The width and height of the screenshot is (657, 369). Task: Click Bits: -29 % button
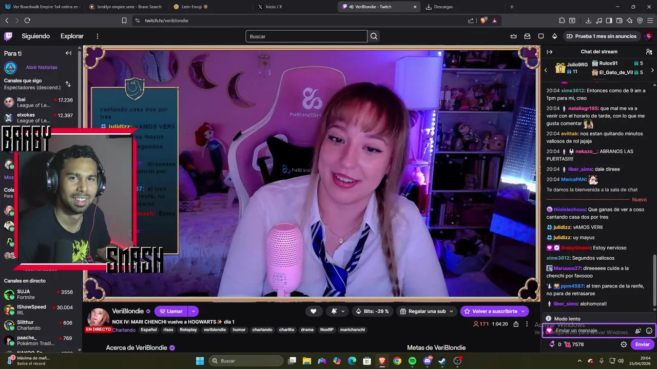coord(372,311)
